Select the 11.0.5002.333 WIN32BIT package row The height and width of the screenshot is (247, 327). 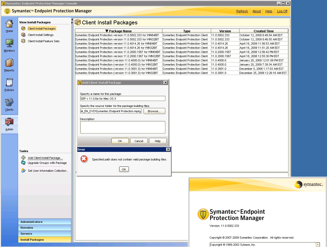pyautogui.click(x=182, y=39)
